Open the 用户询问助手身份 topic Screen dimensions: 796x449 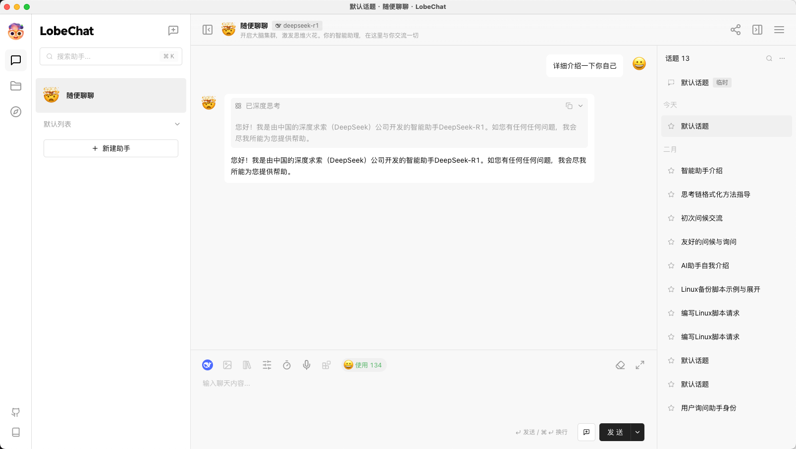click(x=727, y=408)
